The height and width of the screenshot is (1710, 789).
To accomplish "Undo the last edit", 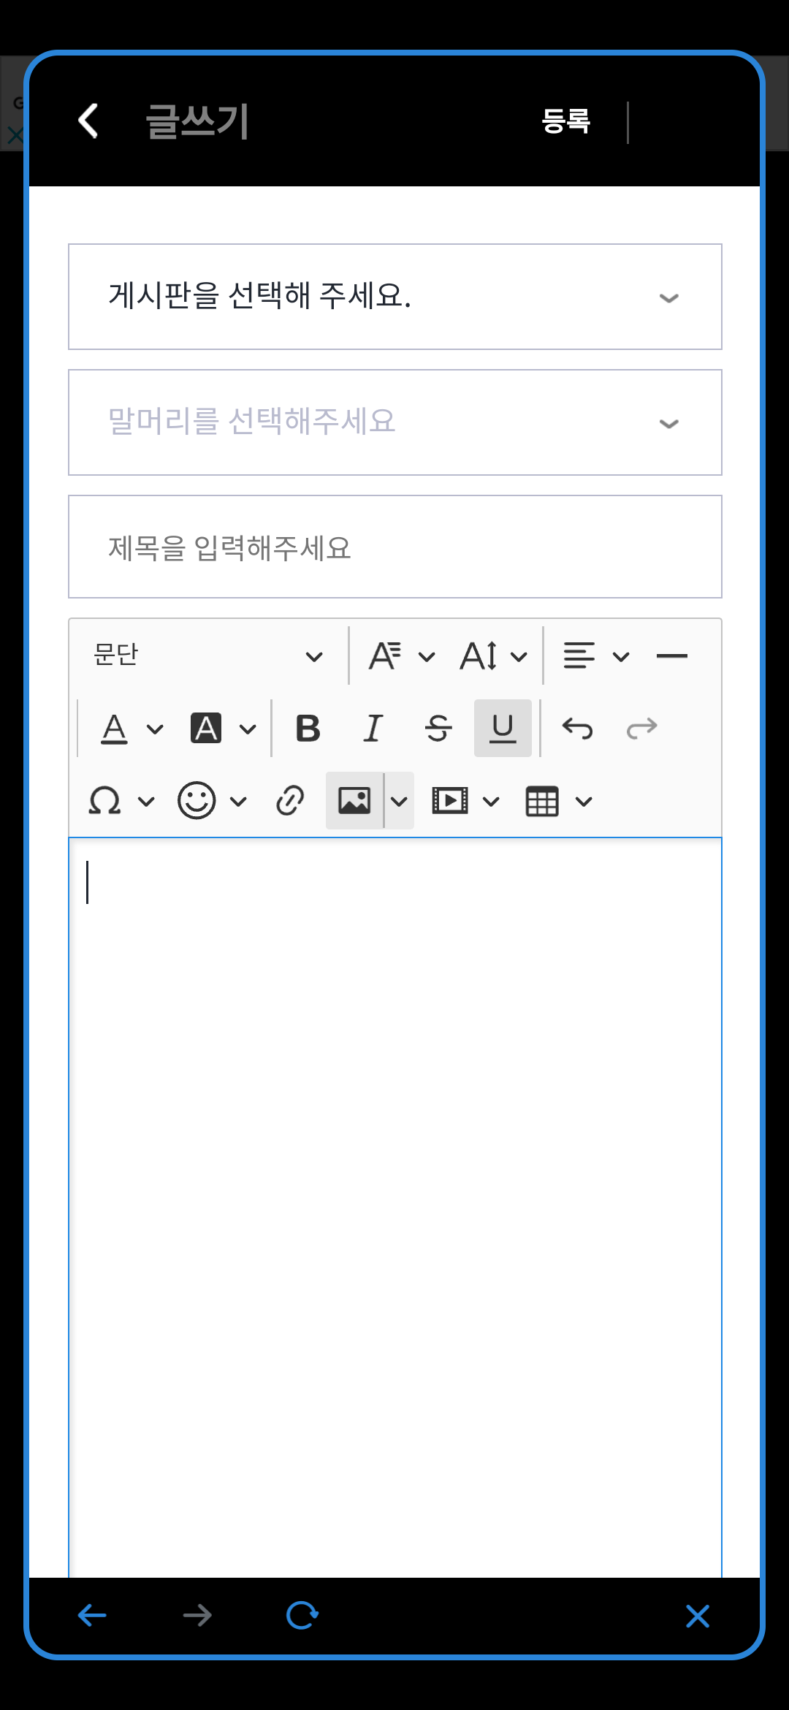I will tap(577, 728).
